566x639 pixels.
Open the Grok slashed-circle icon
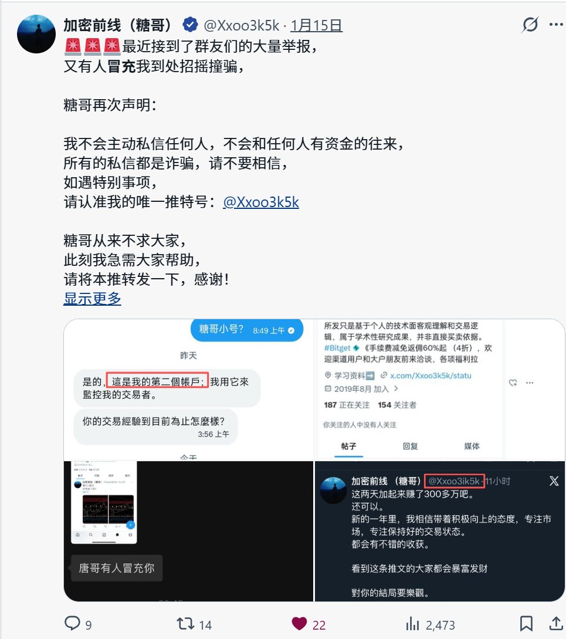click(530, 25)
